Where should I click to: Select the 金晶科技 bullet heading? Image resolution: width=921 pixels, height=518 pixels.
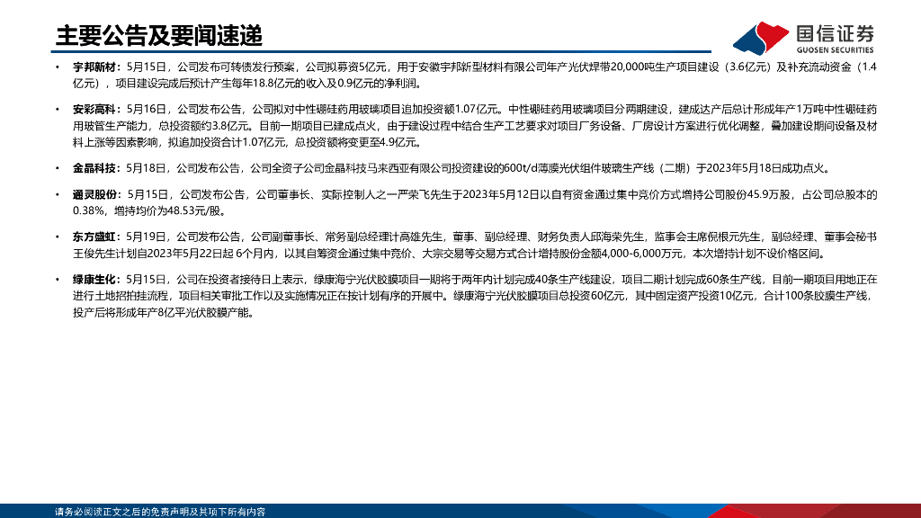[x=94, y=168]
